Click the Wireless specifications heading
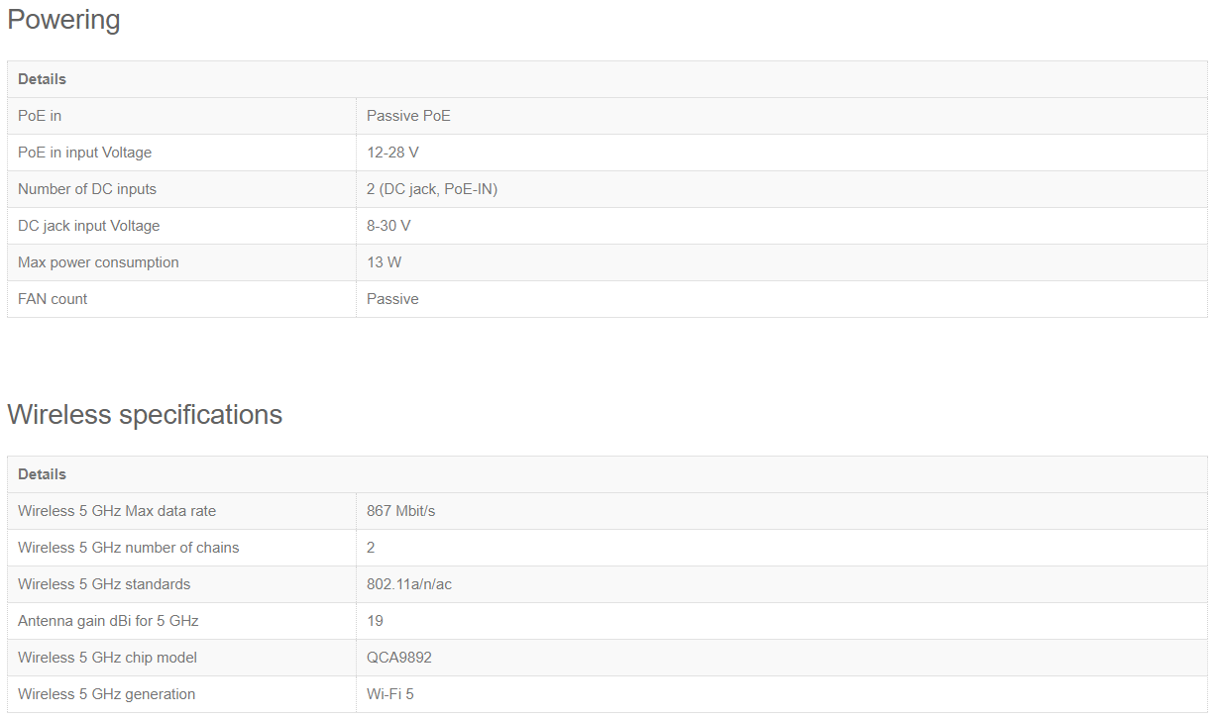 [145, 414]
